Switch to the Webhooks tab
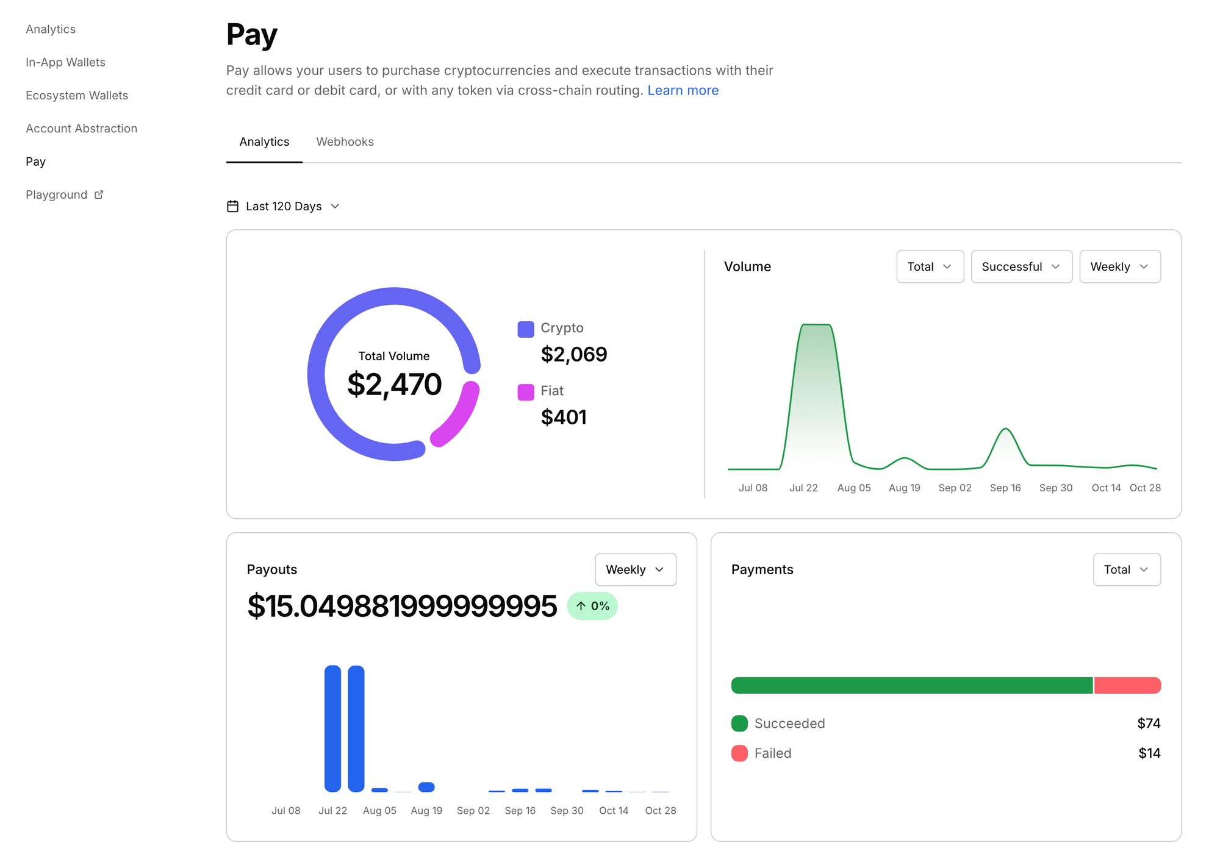This screenshot has height=851, width=1220. (345, 141)
